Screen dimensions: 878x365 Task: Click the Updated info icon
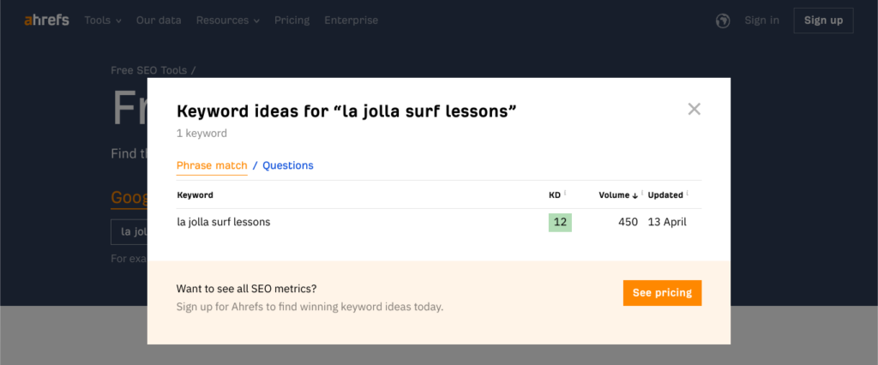[687, 194]
